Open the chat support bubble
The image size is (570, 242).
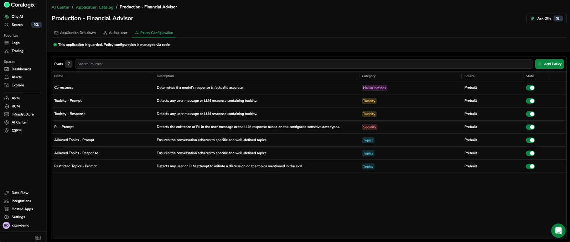[x=558, y=231]
